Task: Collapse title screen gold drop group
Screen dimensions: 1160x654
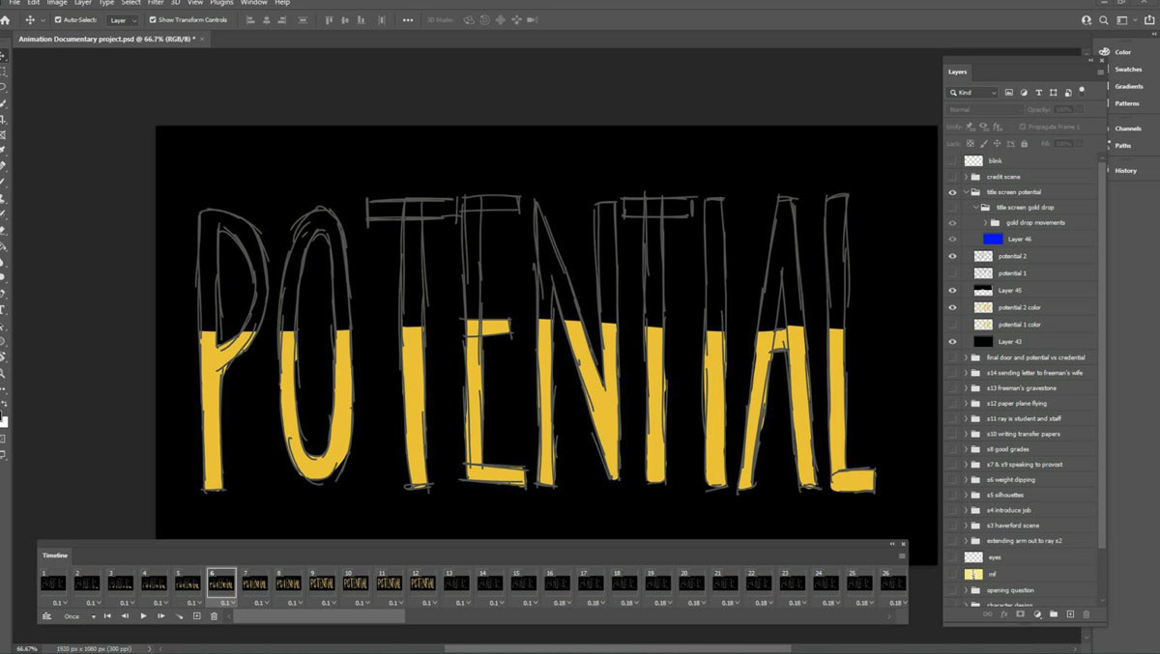Action: point(975,207)
